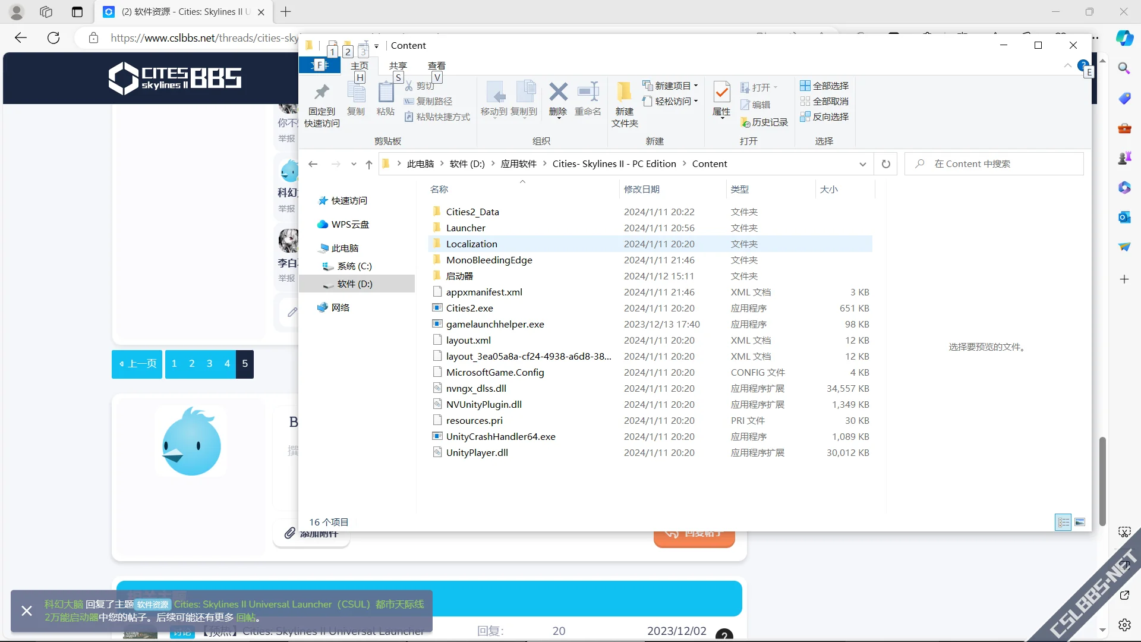This screenshot has height=642, width=1141.
Task: Select the 启动器 folder
Action: pyautogui.click(x=650, y=276)
